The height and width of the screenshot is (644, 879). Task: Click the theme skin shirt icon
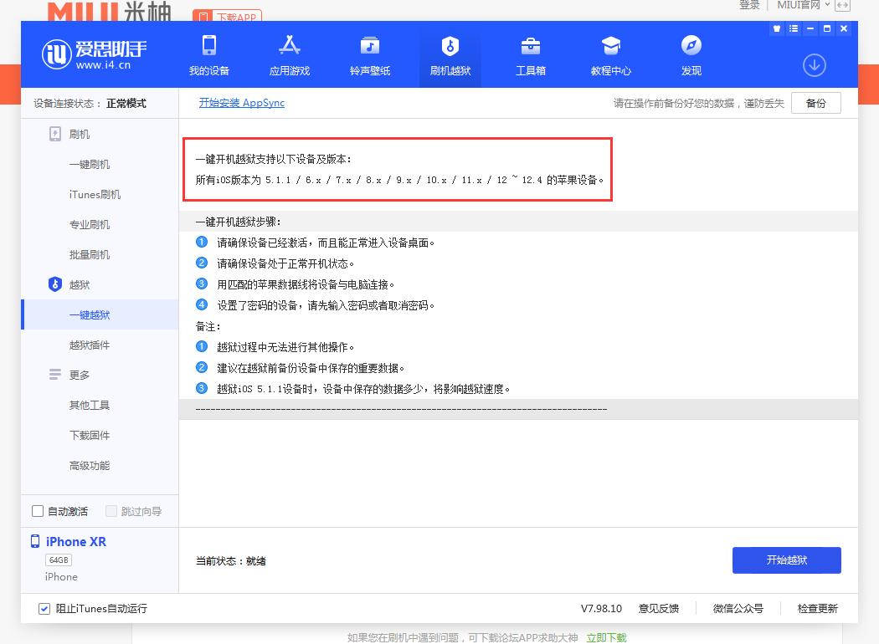click(x=776, y=28)
